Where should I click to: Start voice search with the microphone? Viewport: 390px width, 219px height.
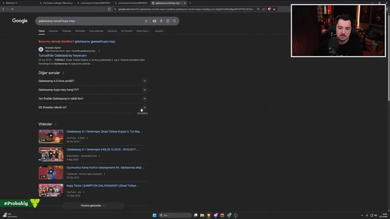[x=161, y=21]
